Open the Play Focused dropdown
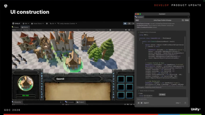The image size is (205, 115). pyautogui.click(x=102, y=30)
